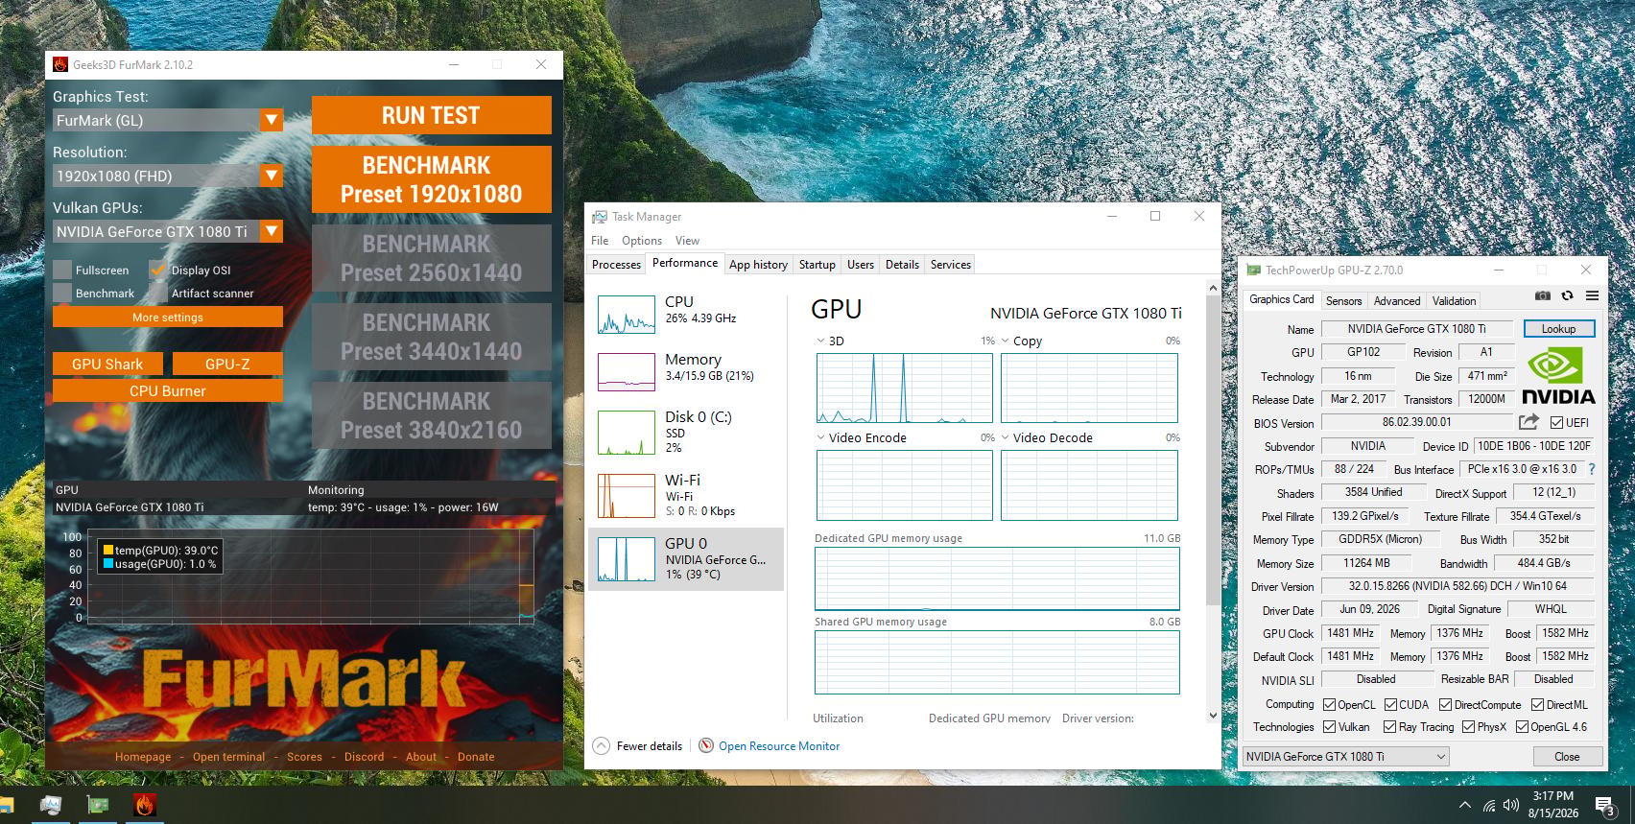Open the Video Decode graph selector

pyautogui.click(x=1005, y=437)
